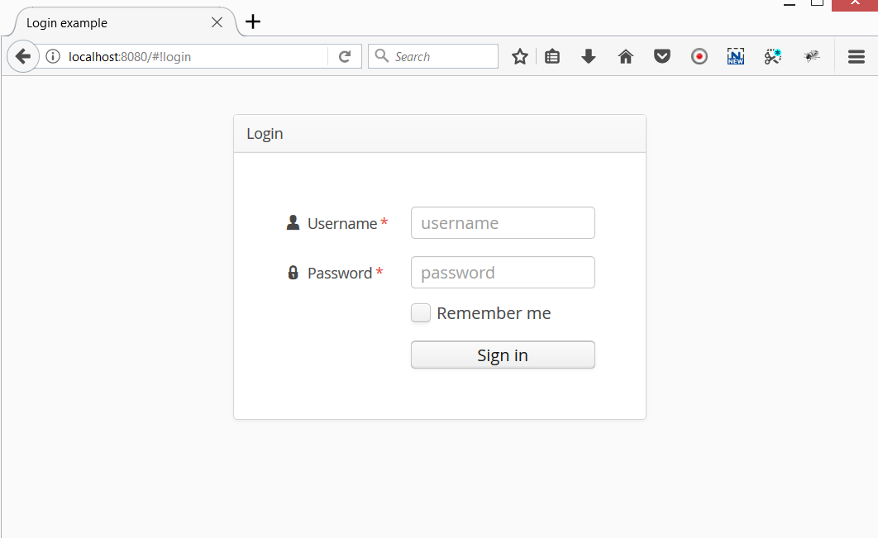
Task: Open the reading list clipboard icon
Action: pos(552,56)
